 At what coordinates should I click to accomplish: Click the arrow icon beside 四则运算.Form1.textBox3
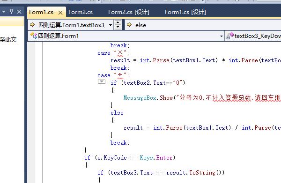(32, 25)
